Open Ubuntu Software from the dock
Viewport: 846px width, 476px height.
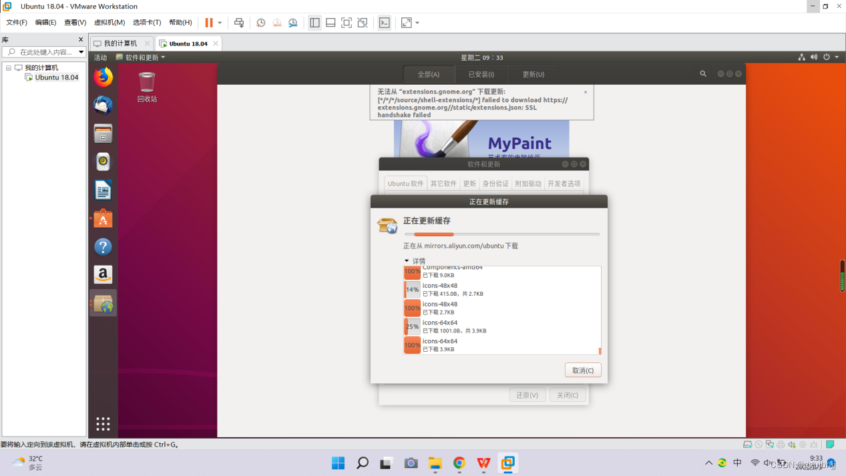[103, 218]
